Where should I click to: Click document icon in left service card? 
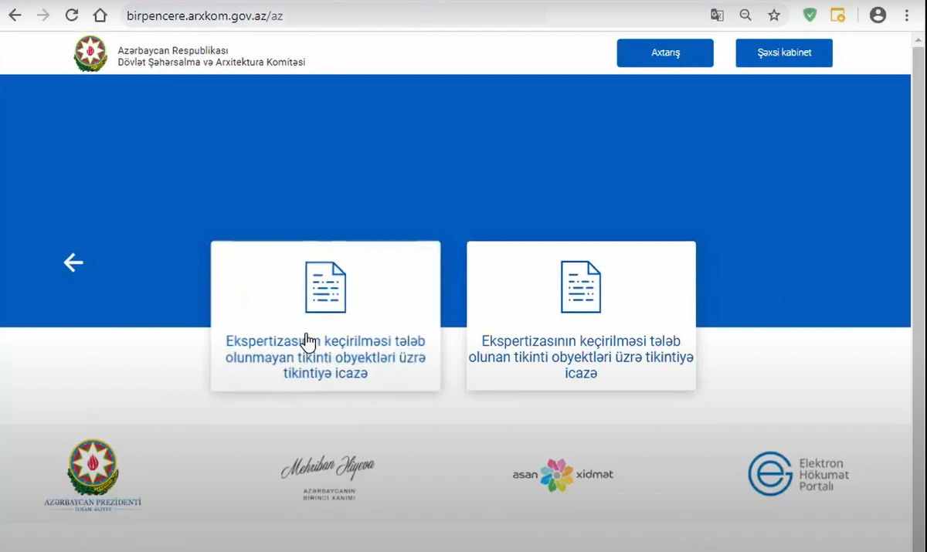[x=325, y=287]
